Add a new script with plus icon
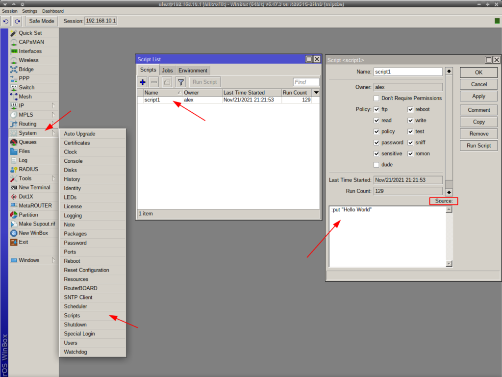The height and width of the screenshot is (377, 502). (143, 82)
